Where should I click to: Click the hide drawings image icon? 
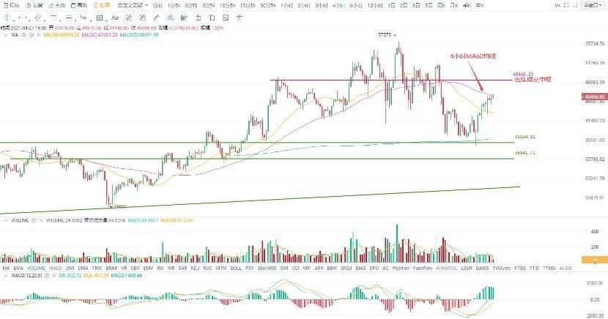(x=226, y=18)
